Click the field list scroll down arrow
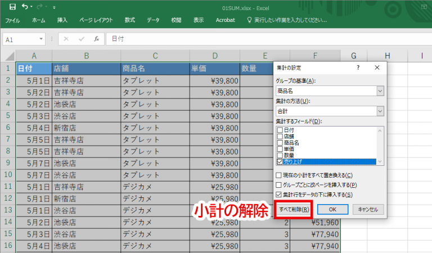The image size is (432, 253). coord(380,161)
